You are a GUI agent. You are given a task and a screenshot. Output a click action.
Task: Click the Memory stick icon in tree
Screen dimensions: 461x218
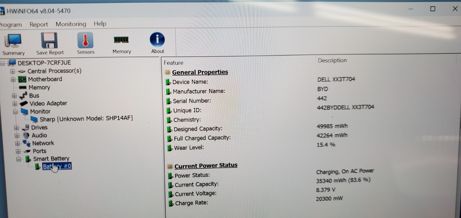pos(23,88)
